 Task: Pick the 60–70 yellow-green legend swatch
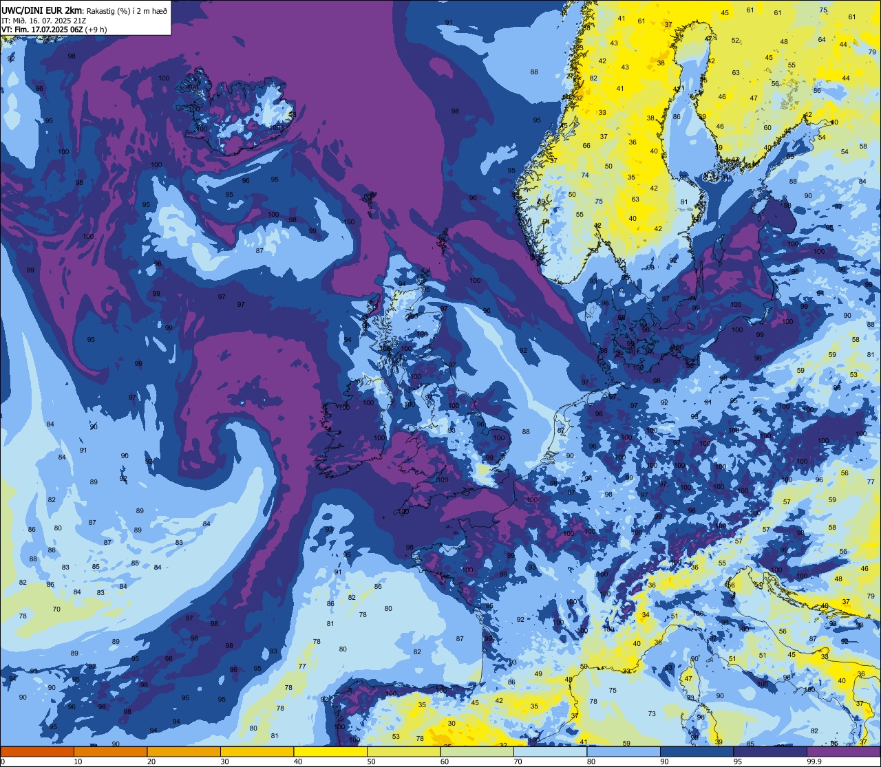click(477, 751)
